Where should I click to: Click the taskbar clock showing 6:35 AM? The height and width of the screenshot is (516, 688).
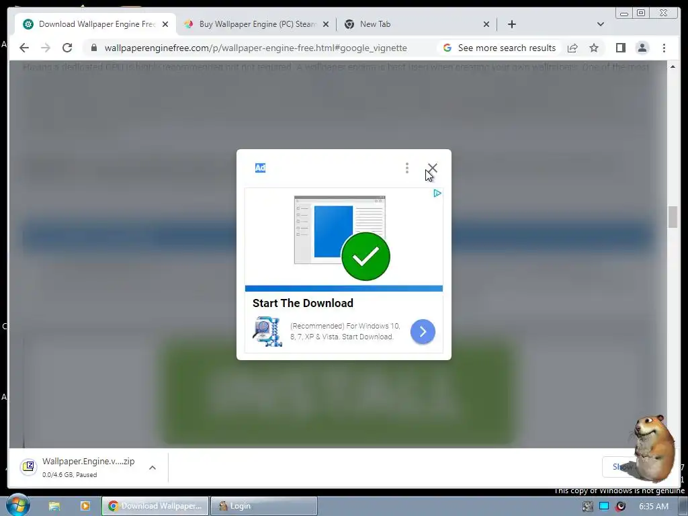[x=654, y=507]
